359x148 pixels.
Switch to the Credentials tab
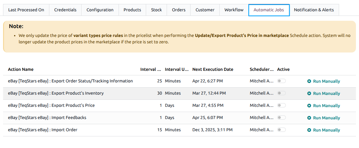[65, 10]
